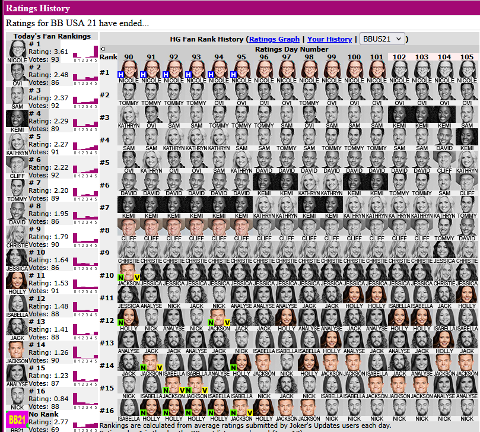Click Jack's photo at fan rank #13 in Today's Fan Rankings
The height and width of the screenshot is (432, 480).
[17, 327]
